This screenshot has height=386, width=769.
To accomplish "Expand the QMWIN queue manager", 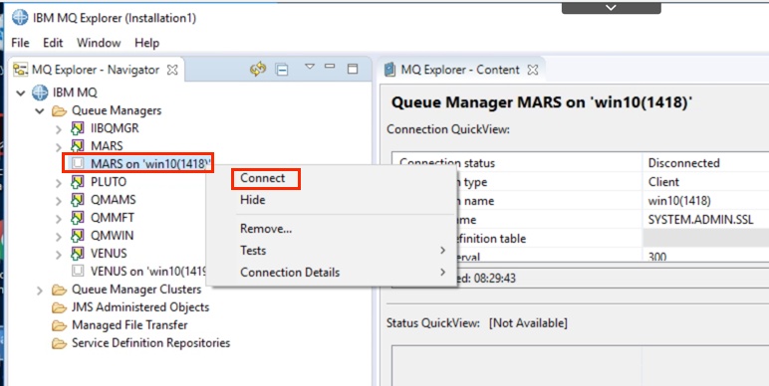I will 59,236.
